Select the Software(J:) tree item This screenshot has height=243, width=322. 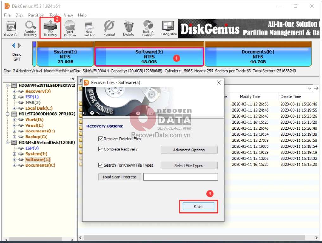coord(38,160)
